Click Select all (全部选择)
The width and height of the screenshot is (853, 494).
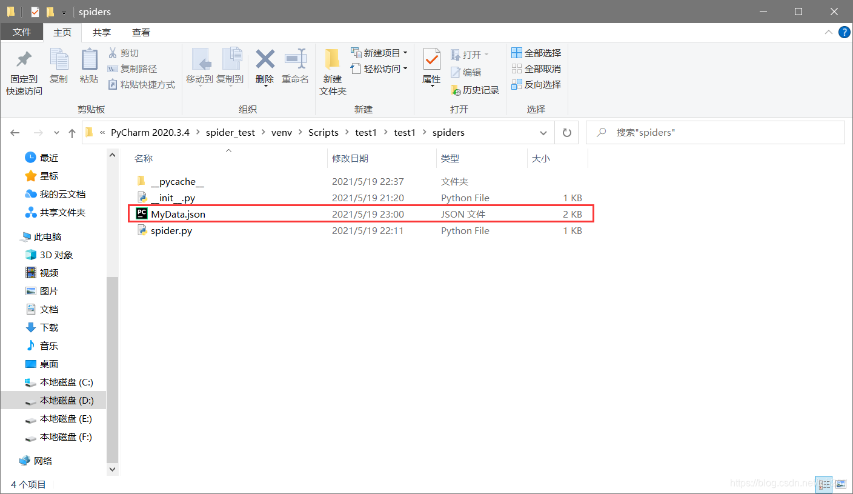pyautogui.click(x=536, y=53)
